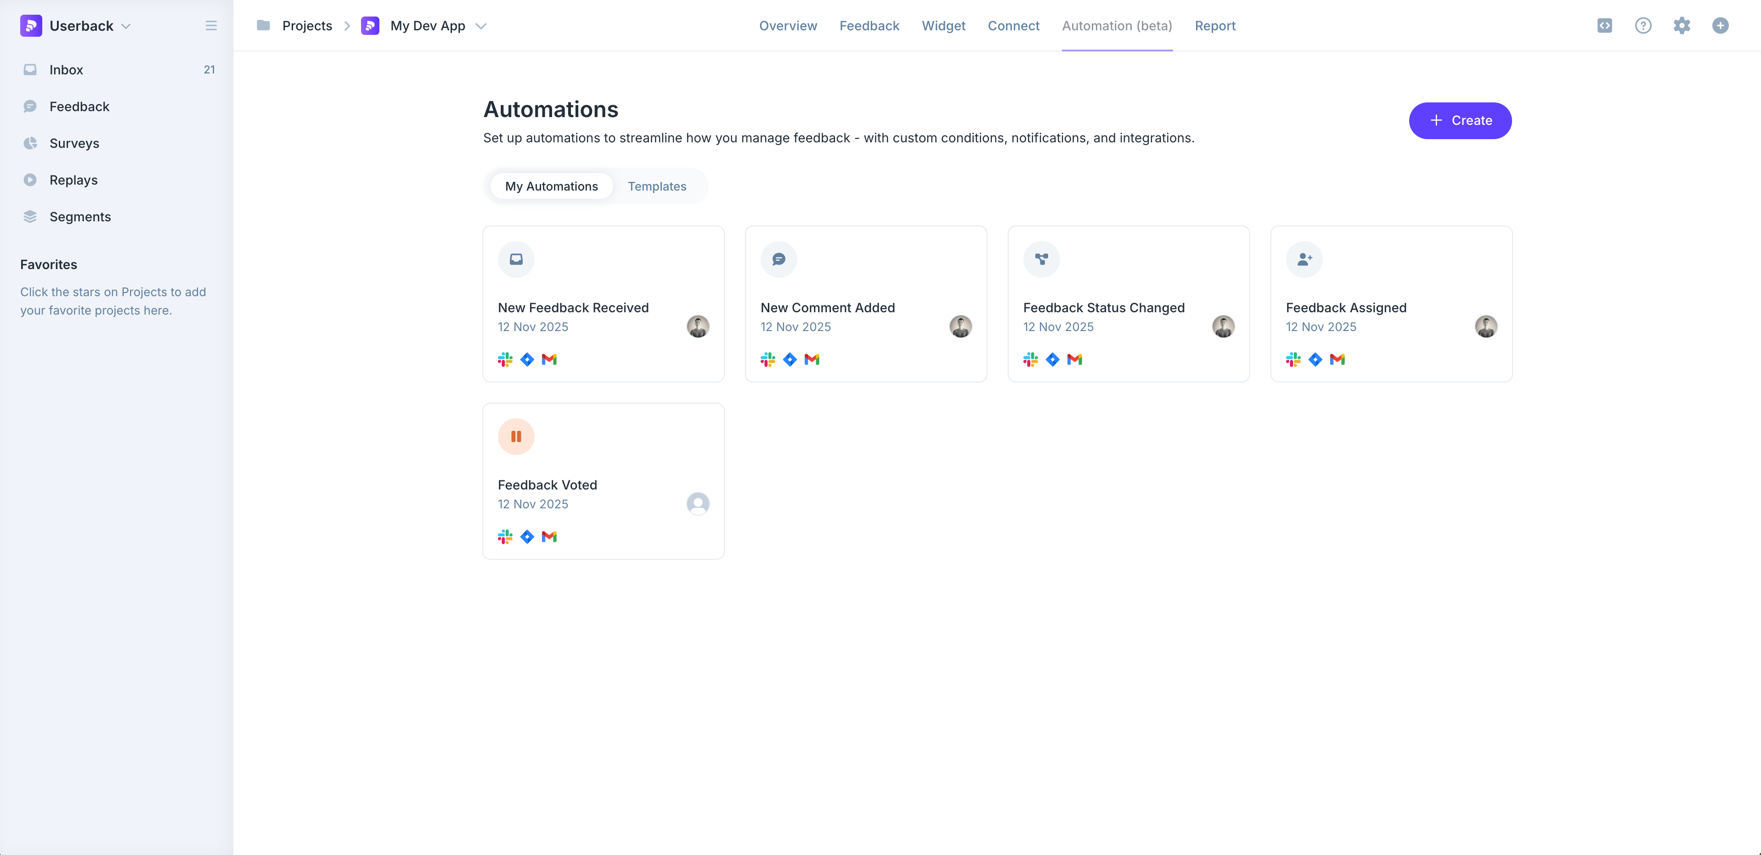Expand the Userback workspace dropdown

pos(126,26)
